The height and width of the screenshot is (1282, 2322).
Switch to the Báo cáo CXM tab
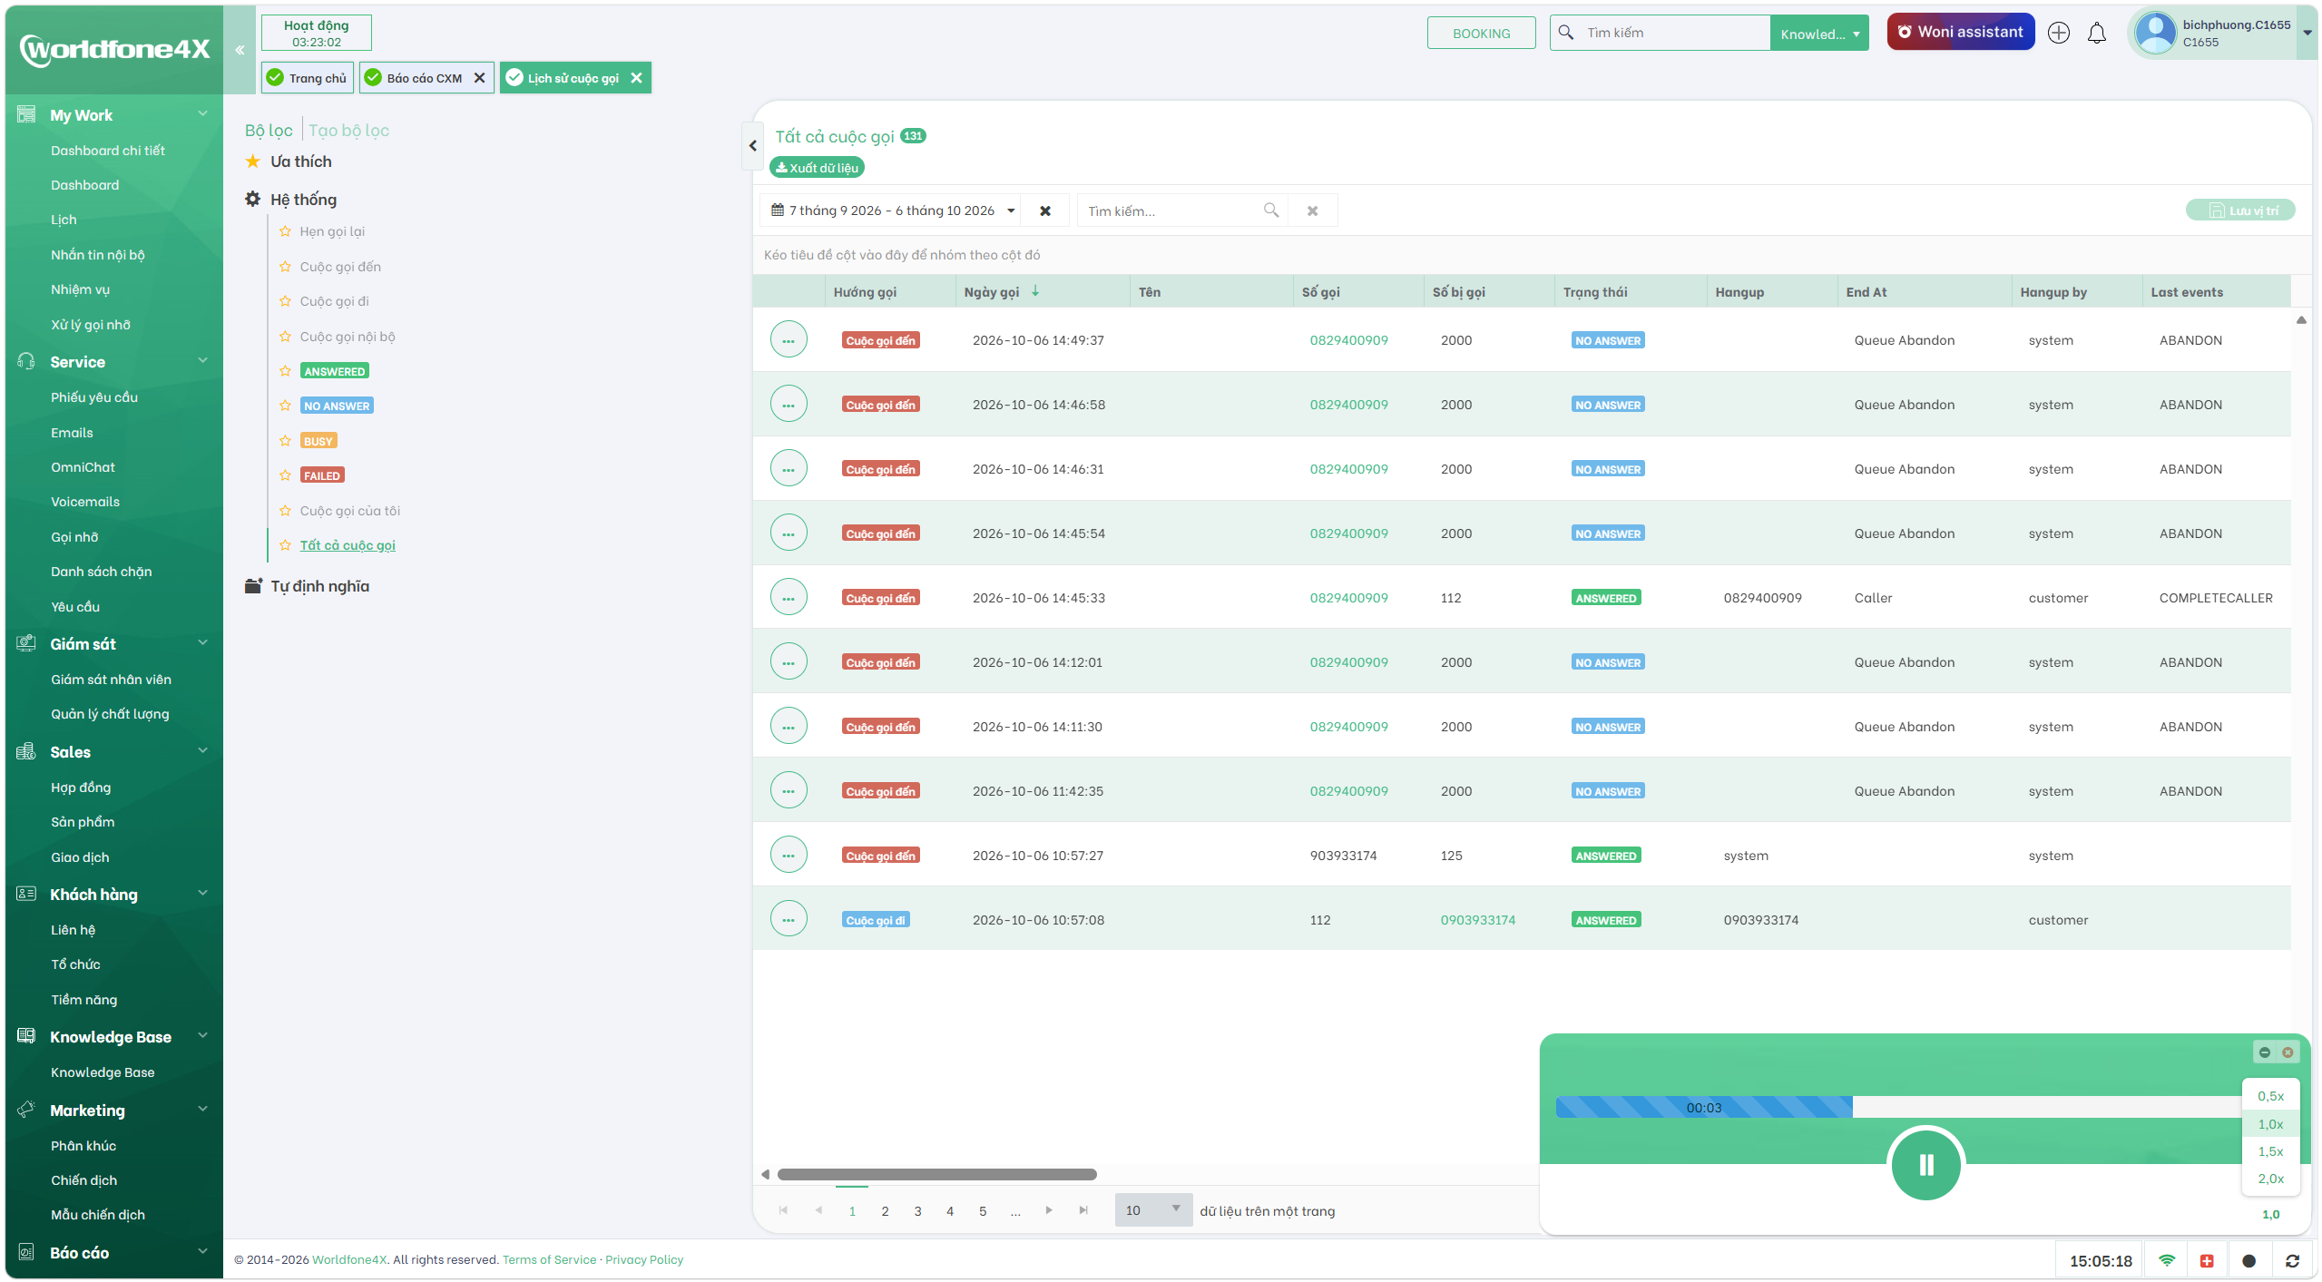pos(424,78)
